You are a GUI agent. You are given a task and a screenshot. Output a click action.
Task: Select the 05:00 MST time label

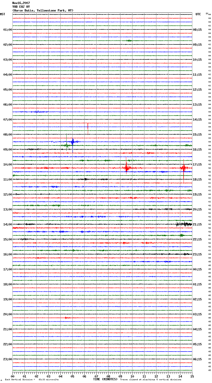[x=8, y=90]
